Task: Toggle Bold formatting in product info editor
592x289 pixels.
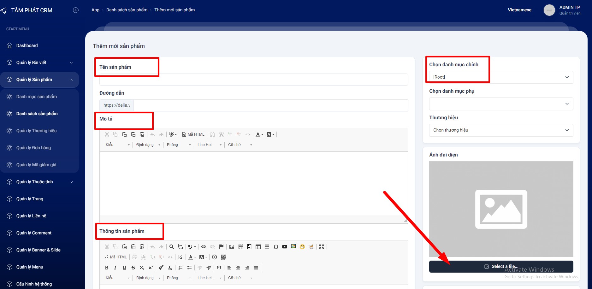Action: 107,268
